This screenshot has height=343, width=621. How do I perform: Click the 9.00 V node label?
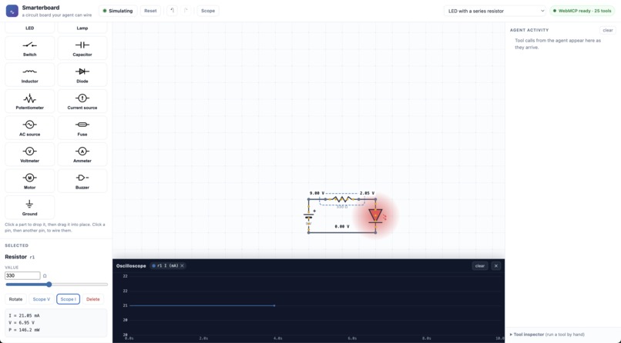pyautogui.click(x=317, y=193)
